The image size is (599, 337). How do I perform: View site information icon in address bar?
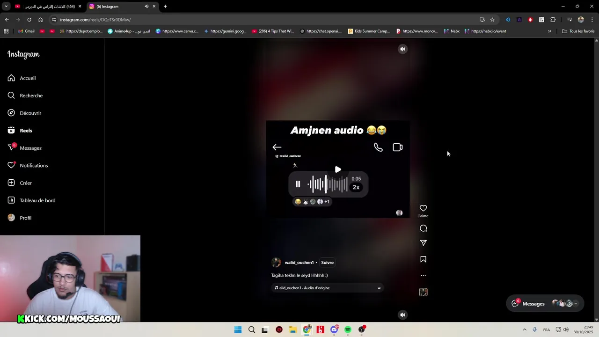pos(54,20)
